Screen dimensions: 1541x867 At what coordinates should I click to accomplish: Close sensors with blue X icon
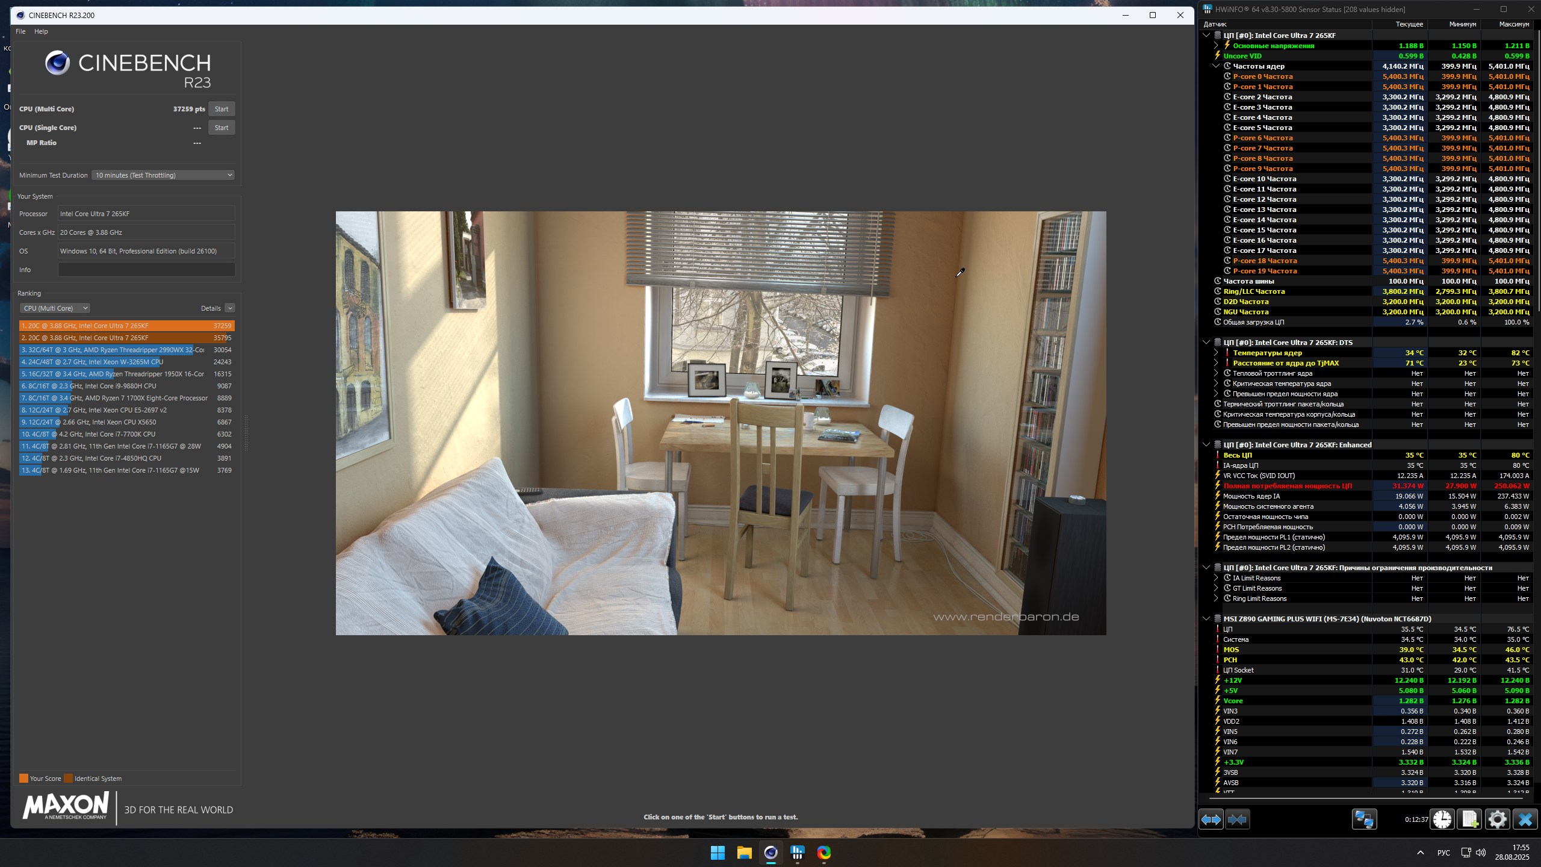click(x=1525, y=819)
